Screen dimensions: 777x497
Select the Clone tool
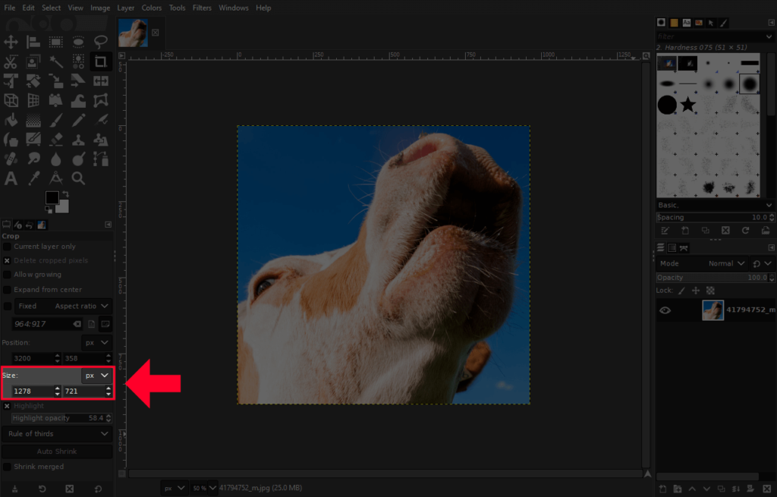coord(78,139)
